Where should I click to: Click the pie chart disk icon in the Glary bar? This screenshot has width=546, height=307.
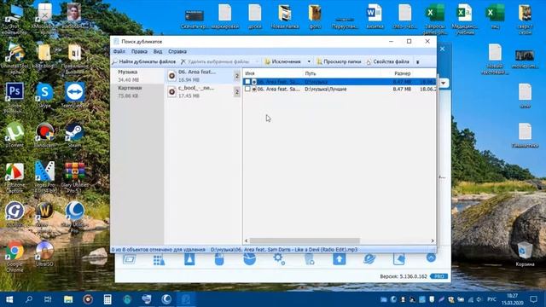[x=249, y=259]
